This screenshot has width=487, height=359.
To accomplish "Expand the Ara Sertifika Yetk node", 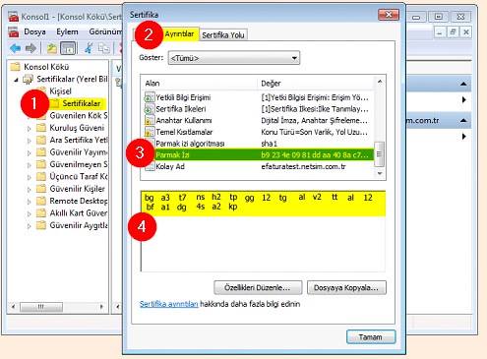I will pyautogui.click(x=30, y=141).
